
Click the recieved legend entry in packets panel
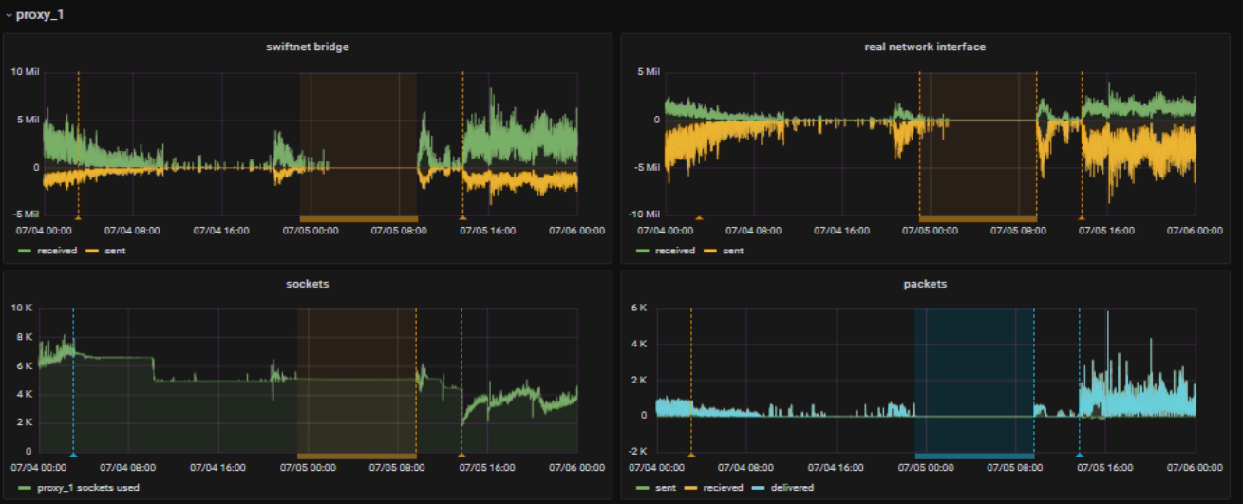(721, 488)
